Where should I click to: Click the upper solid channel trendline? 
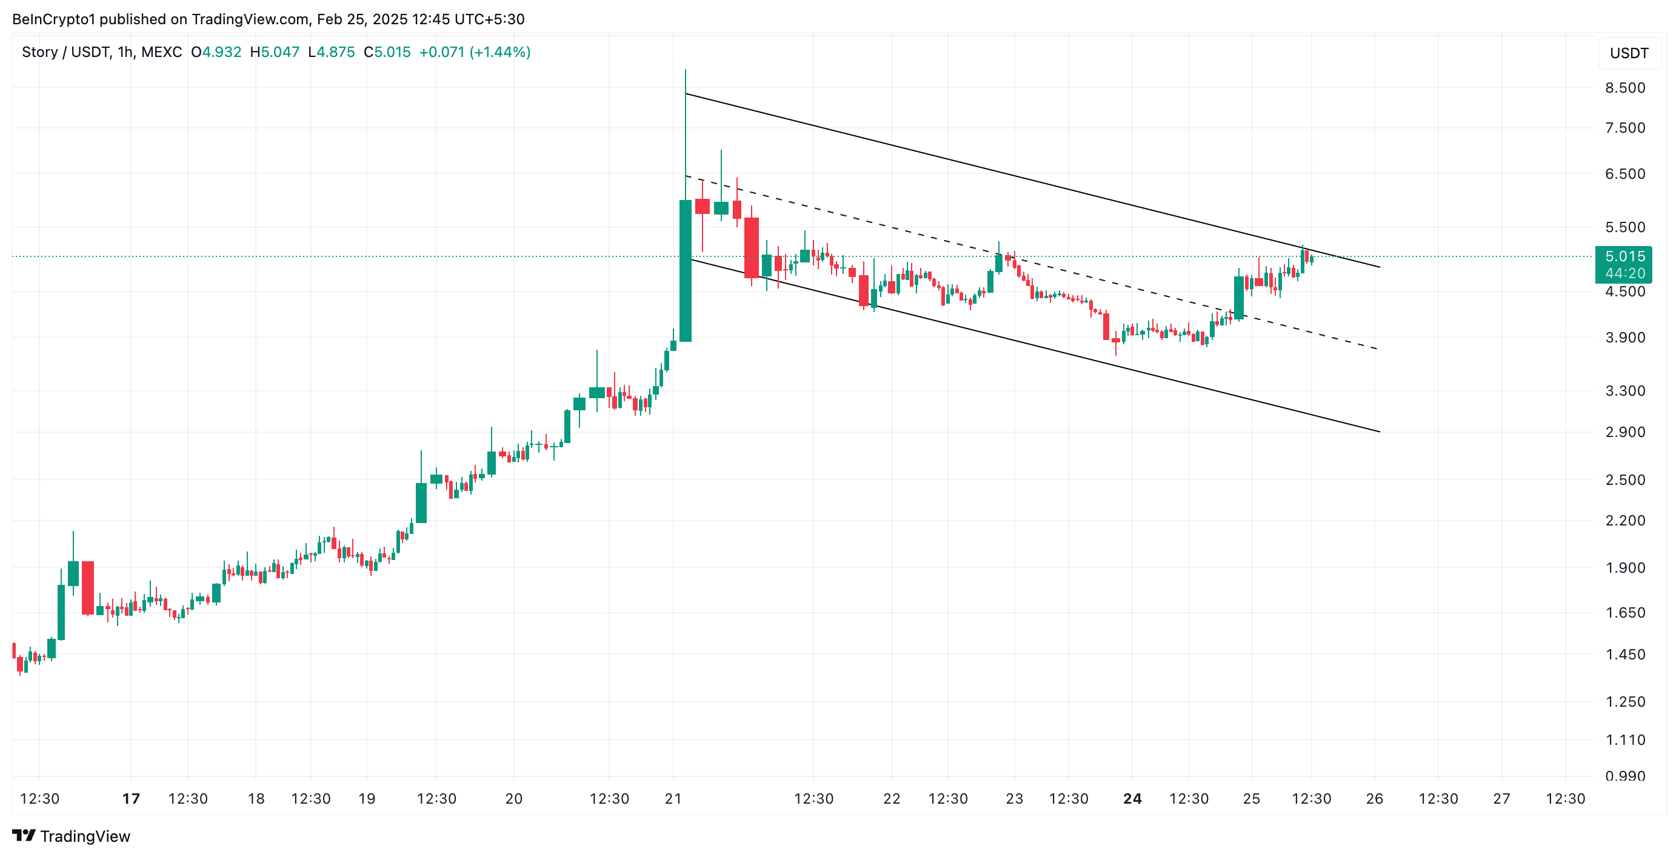pos(1032,181)
